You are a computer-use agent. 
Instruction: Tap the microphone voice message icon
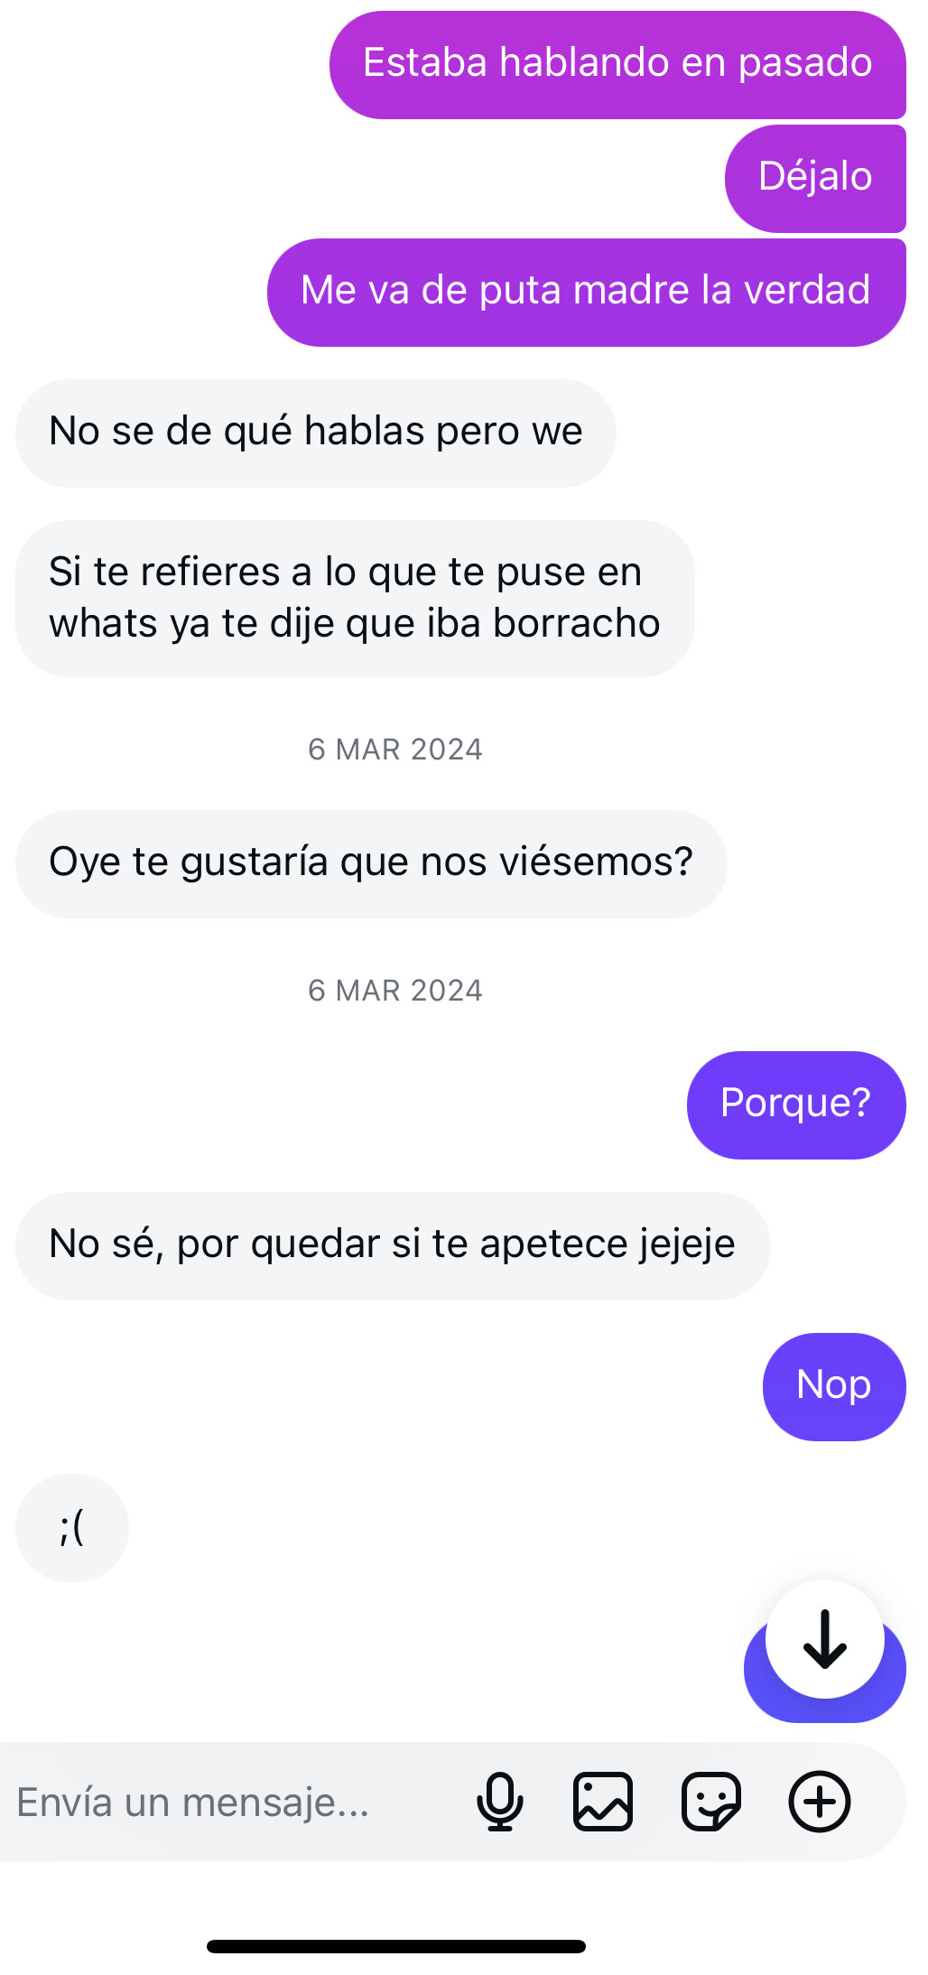(x=499, y=1802)
